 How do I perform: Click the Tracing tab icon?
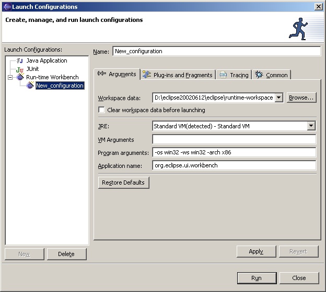223,75
